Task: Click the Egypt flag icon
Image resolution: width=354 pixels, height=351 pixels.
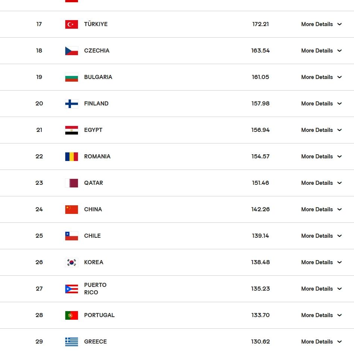Action: click(x=72, y=130)
